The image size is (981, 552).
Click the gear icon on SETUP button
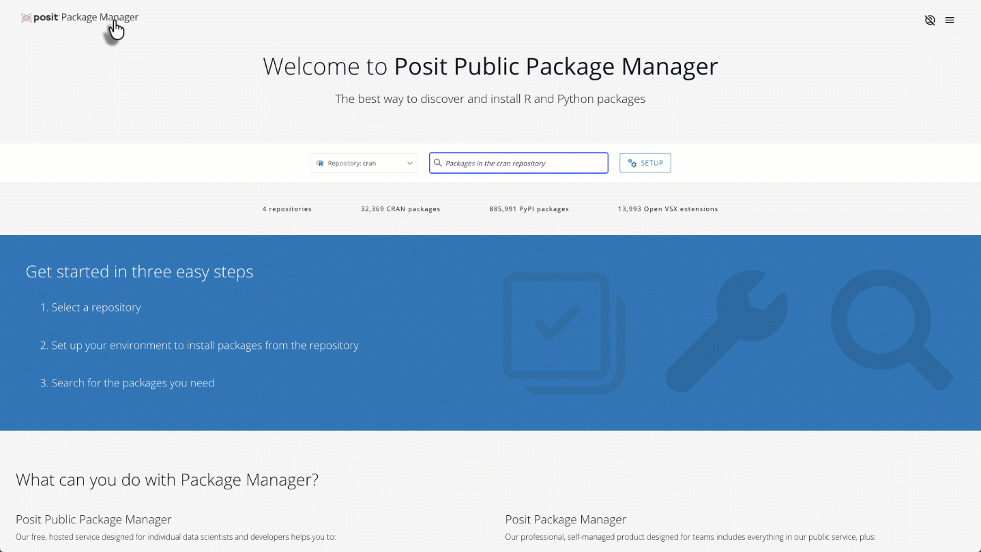[632, 163]
